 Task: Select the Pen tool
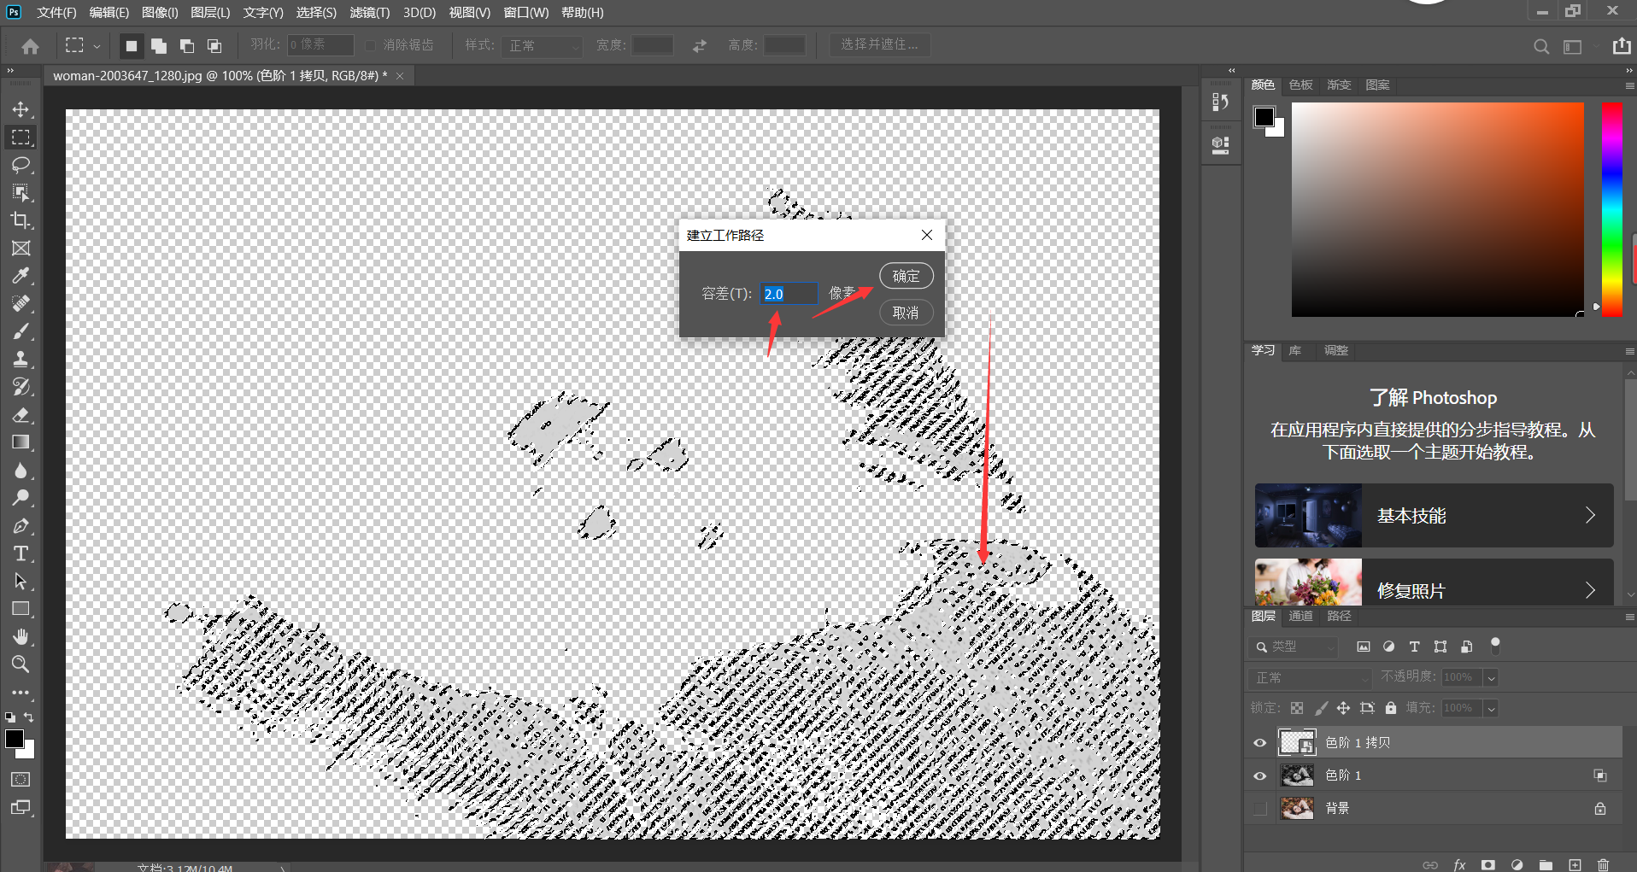click(x=21, y=526)
